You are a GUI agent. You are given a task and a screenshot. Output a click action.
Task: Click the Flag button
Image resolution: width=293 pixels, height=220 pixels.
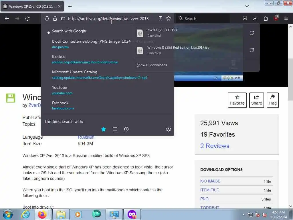(272, 100)
